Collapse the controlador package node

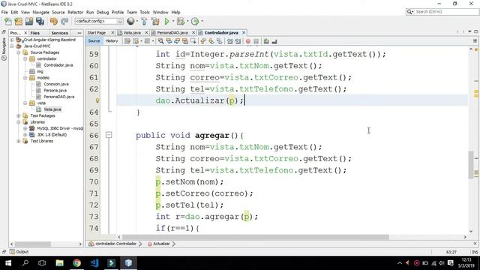(25, 58)
